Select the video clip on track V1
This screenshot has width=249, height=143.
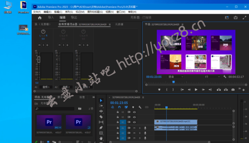(x=176, y=122)
